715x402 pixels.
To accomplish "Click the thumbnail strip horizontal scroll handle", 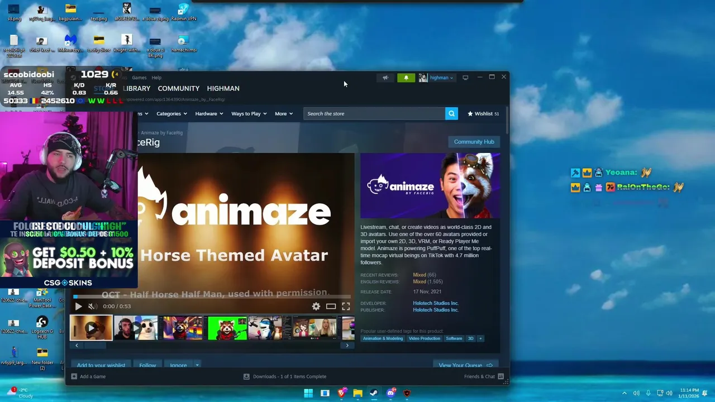I will click(x=95, y=346).
